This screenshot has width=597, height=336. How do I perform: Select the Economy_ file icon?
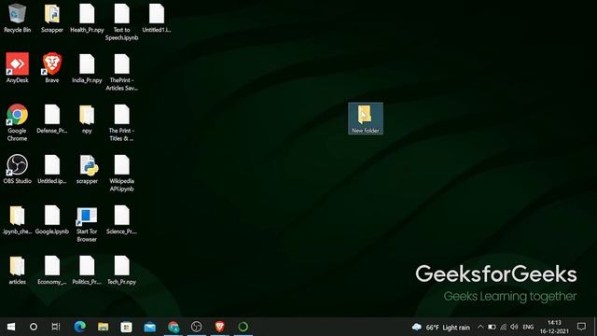click(x=52, y=270)
